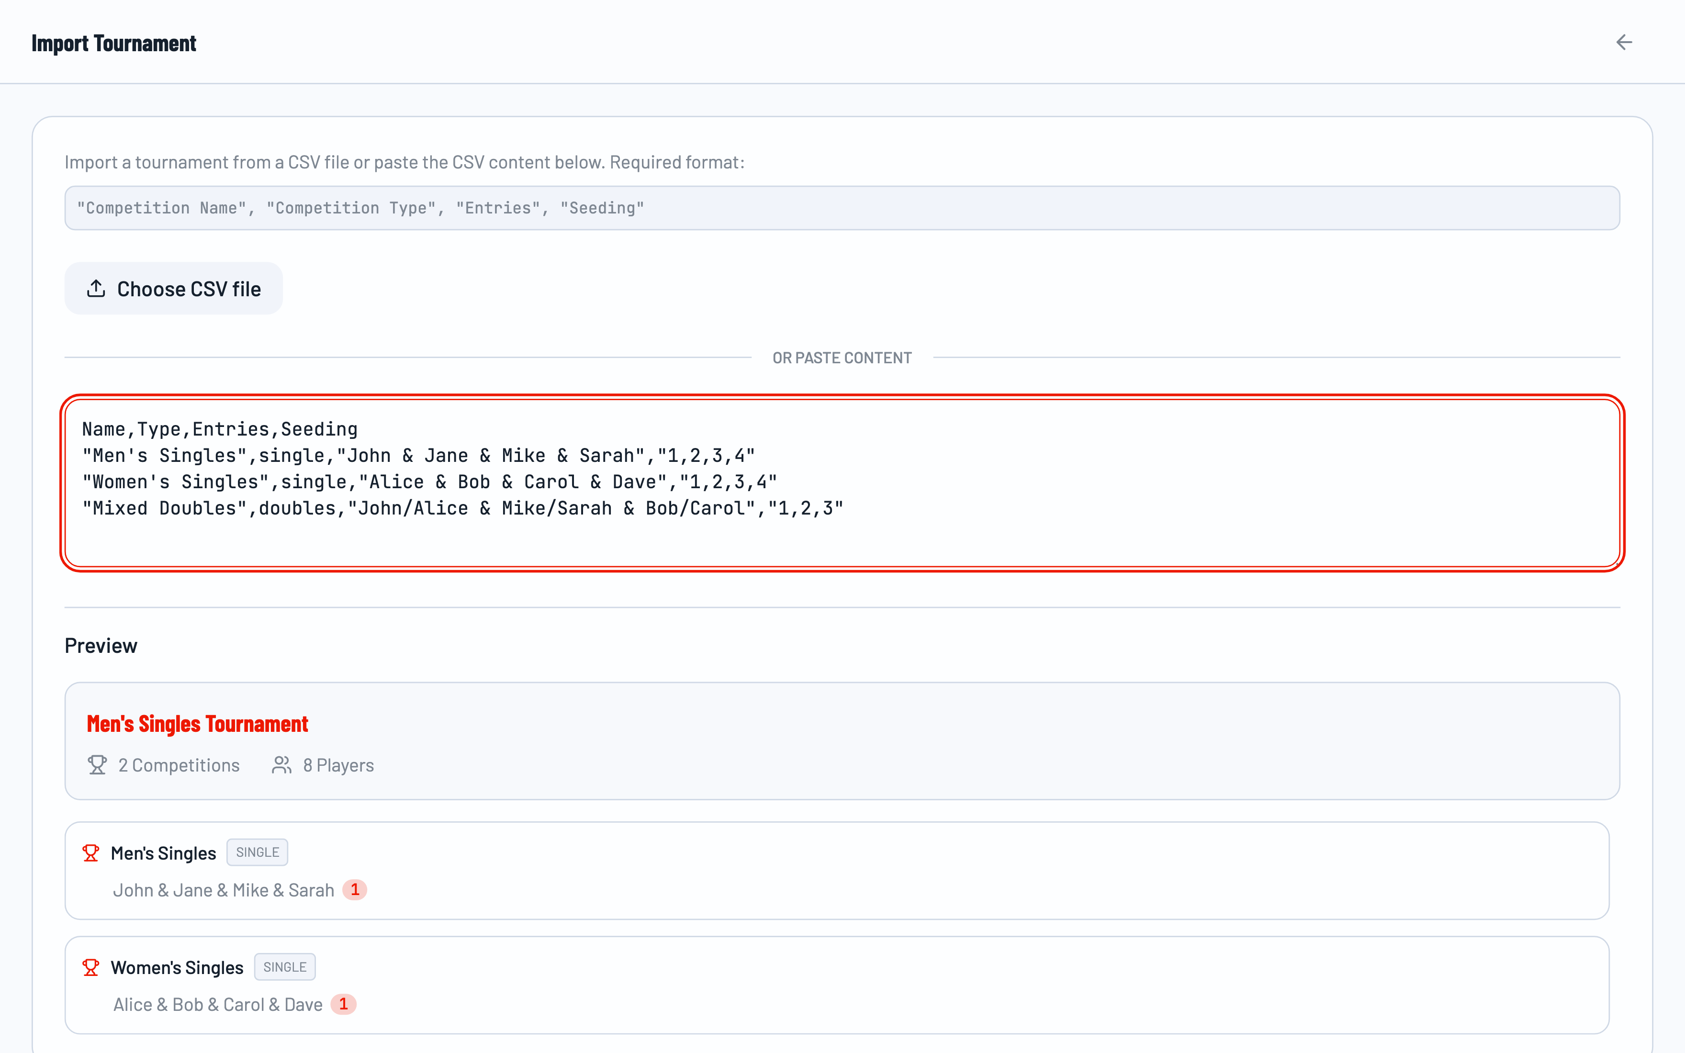Click the SINGLE badge next to Men's Singles
Image resolution: width=1685 pixels, height=1053 pixels.
point(257,851)
